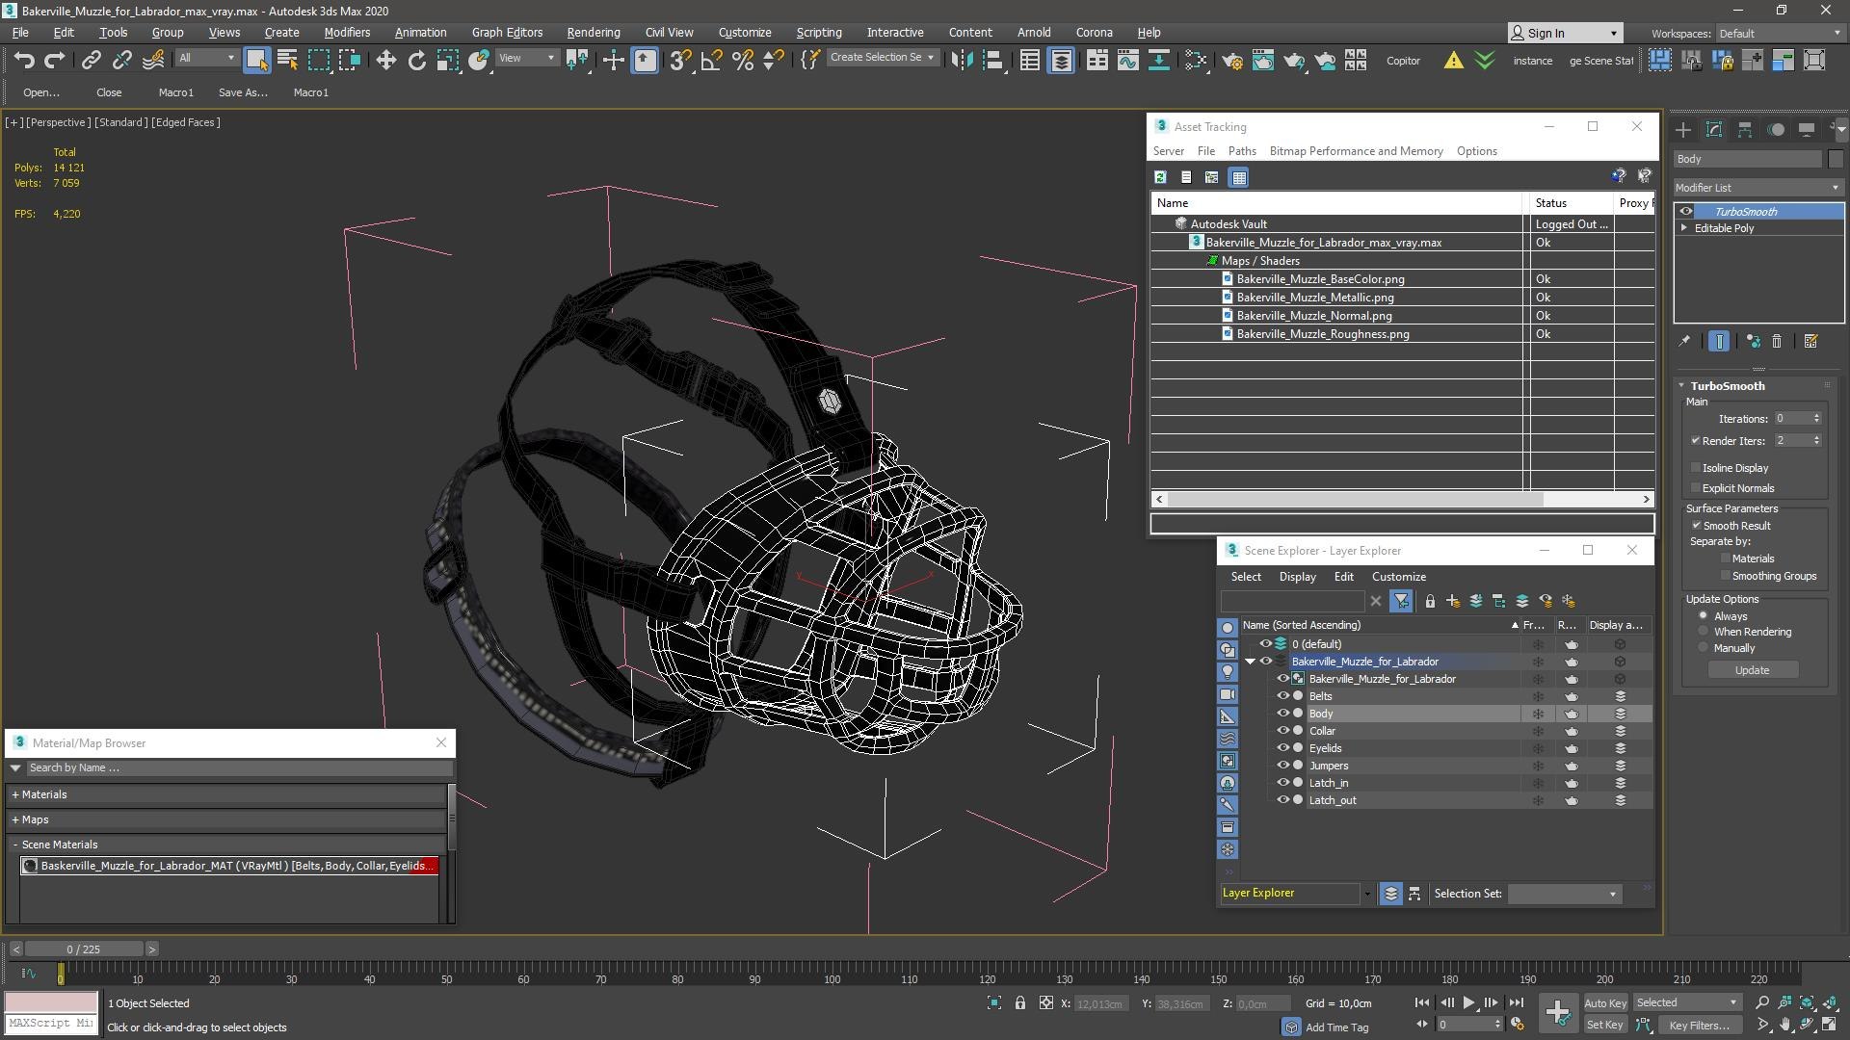Toggle the Angle Snap tool

point(712,61)
